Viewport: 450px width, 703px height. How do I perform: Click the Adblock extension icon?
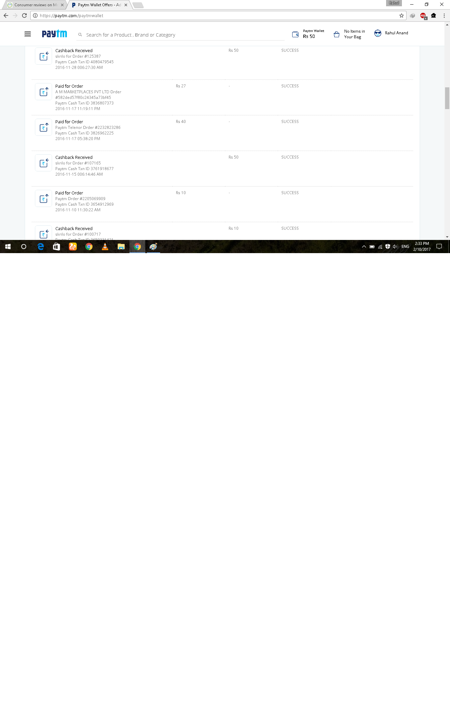click(423, 15)
